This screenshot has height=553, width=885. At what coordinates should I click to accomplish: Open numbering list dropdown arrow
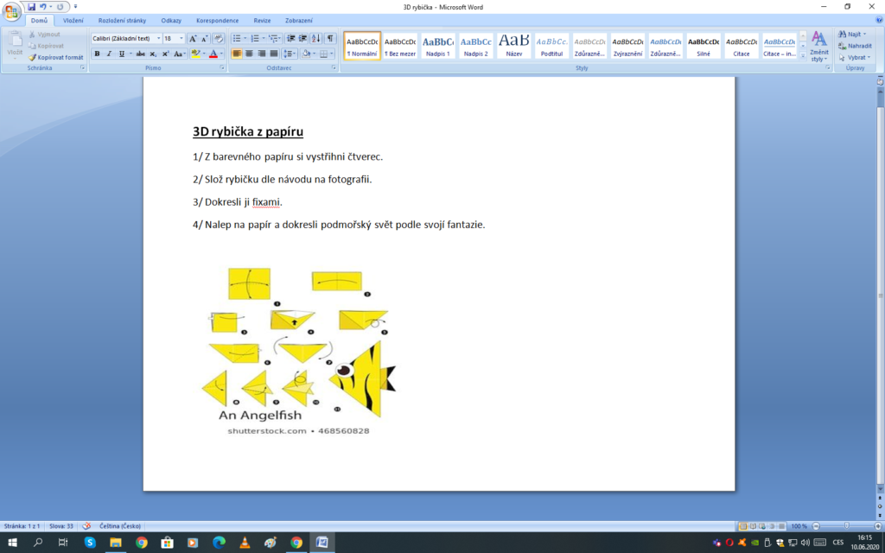(x=263, y=38)
